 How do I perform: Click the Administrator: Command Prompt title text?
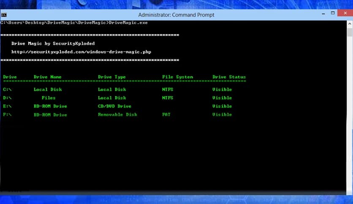[176, 15]
